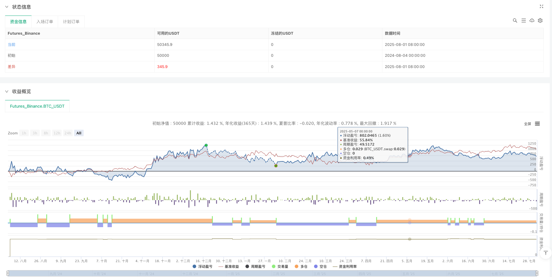Click the scroll-to-top arrow button

point(546,253)
